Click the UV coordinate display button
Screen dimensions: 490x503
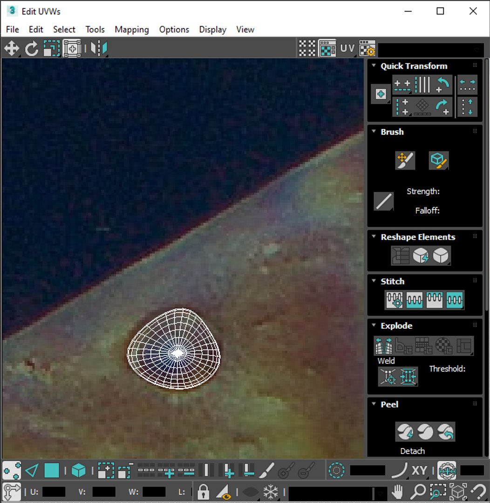pyautogui.click(x=347, y=48)
